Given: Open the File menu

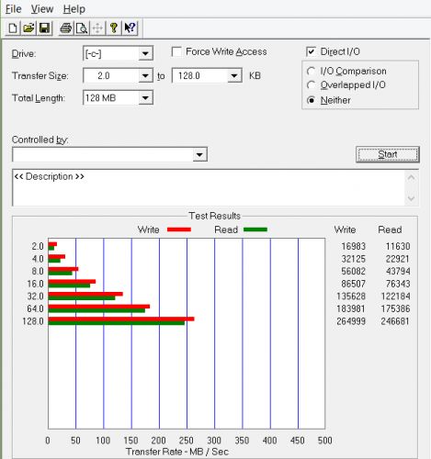Looking at the screenshot, I should click(x=14, y=9).
